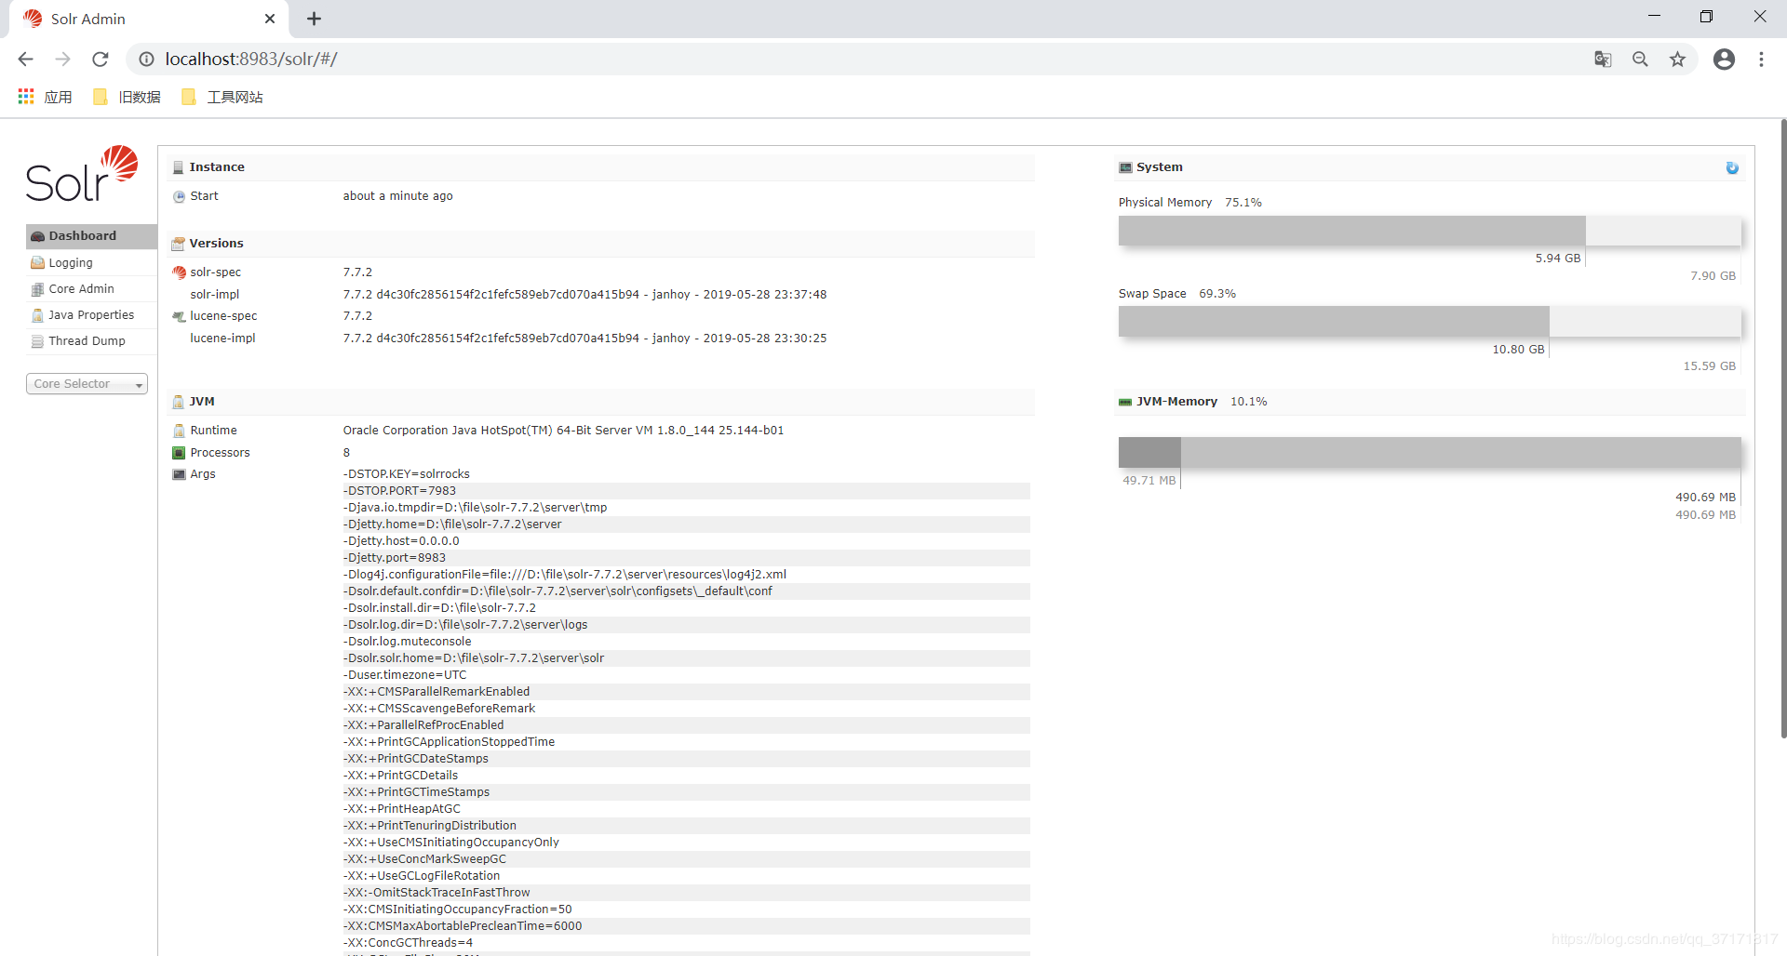This screenshot has height=956, width=1787.
Task: Click the address bar URL
Action: (251, 60)
